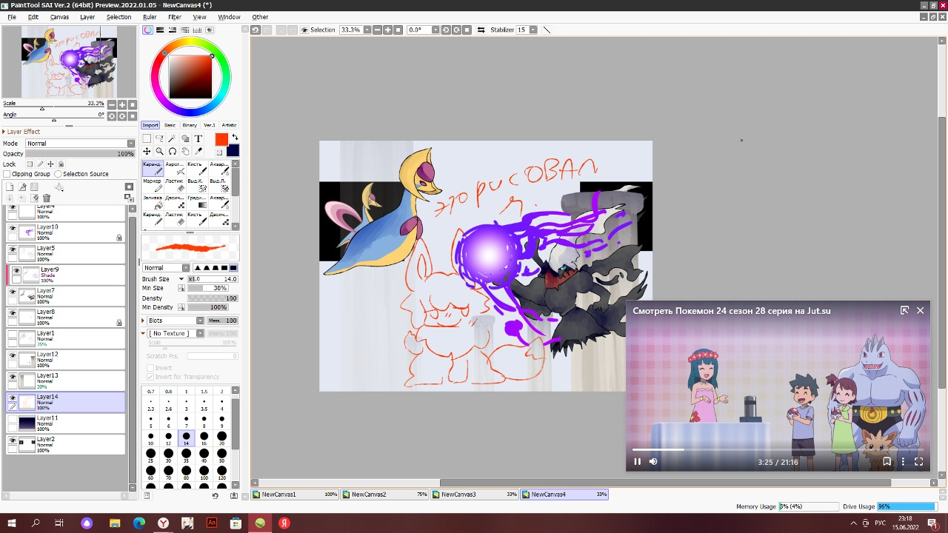Mute the picture-in-picture video
The width and height of the screenshot is (948, 533).
click(653, 462)
